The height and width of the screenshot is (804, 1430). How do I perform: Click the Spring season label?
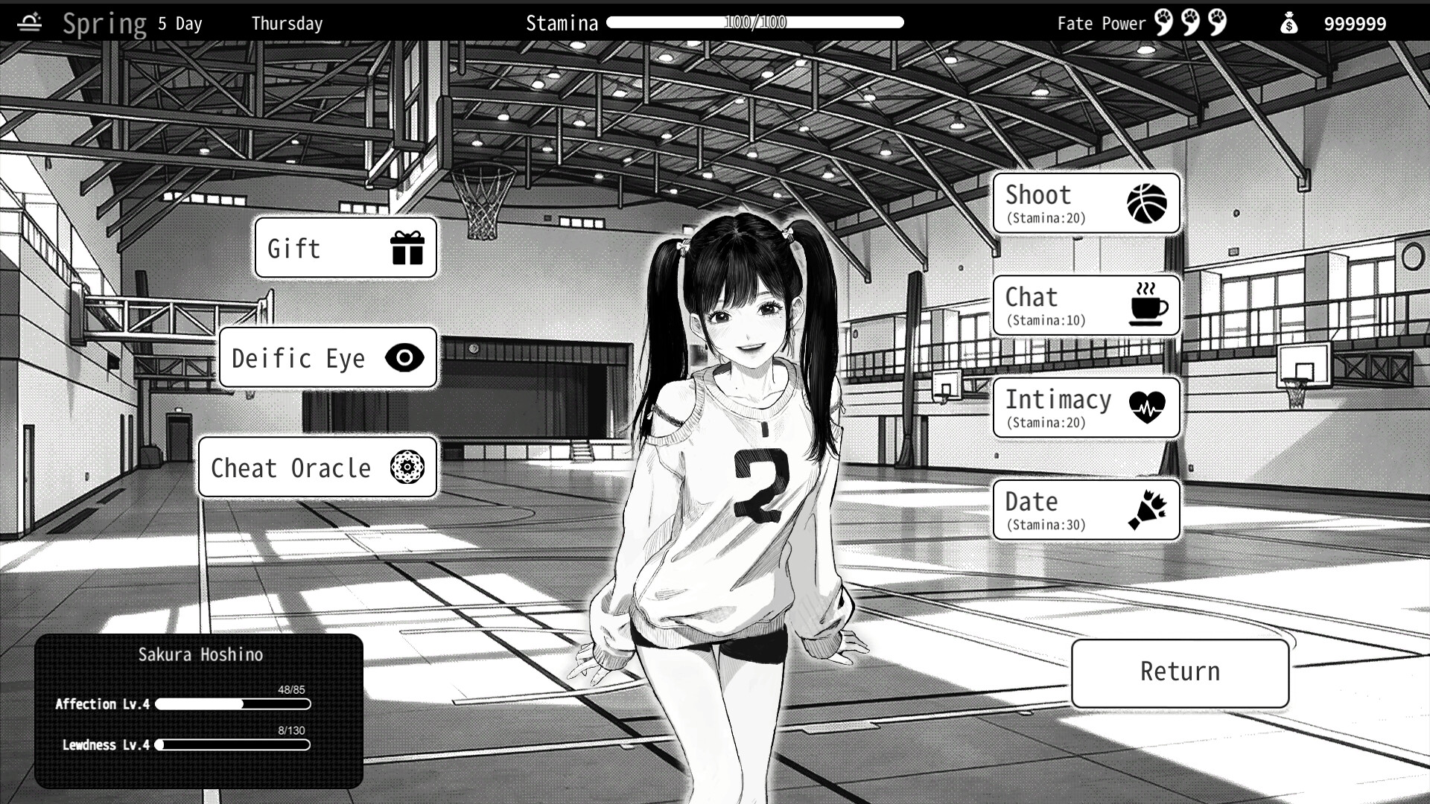(105, 24)
